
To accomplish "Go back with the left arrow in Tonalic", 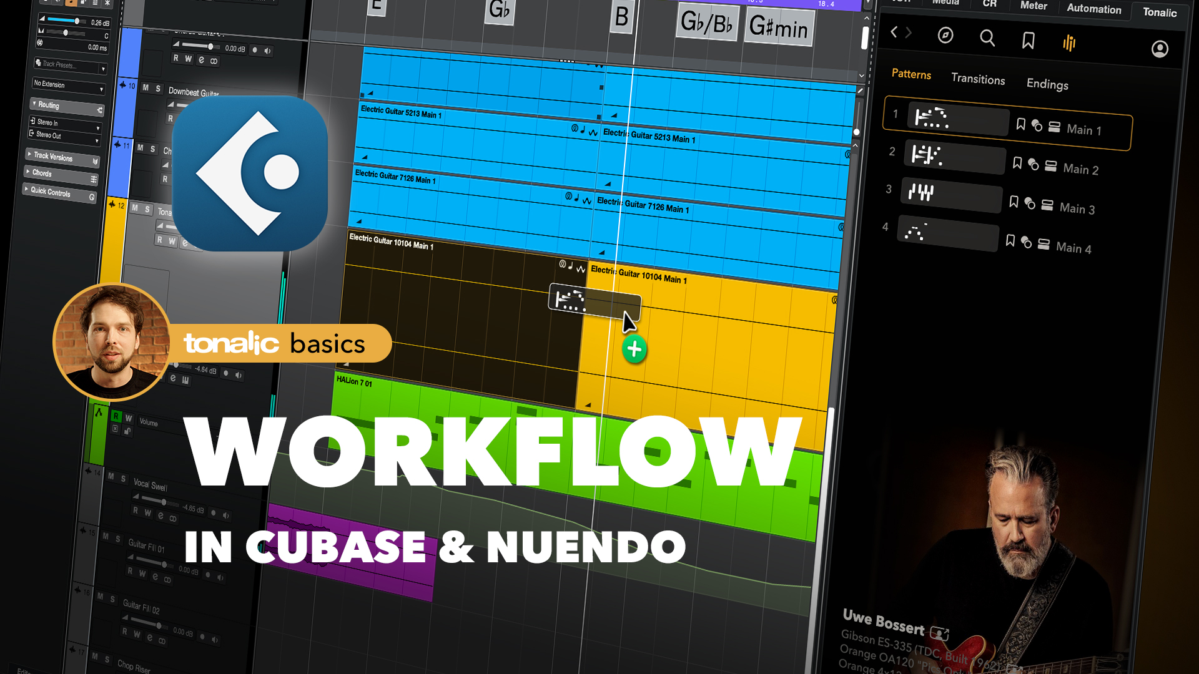I will (894, 32).
